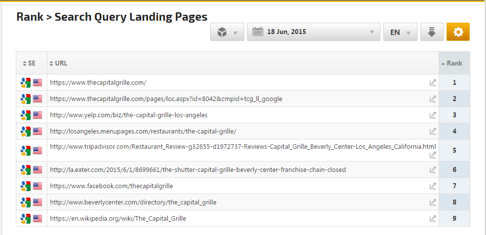Expand the EN language dropdown

(x=400, y=32)
